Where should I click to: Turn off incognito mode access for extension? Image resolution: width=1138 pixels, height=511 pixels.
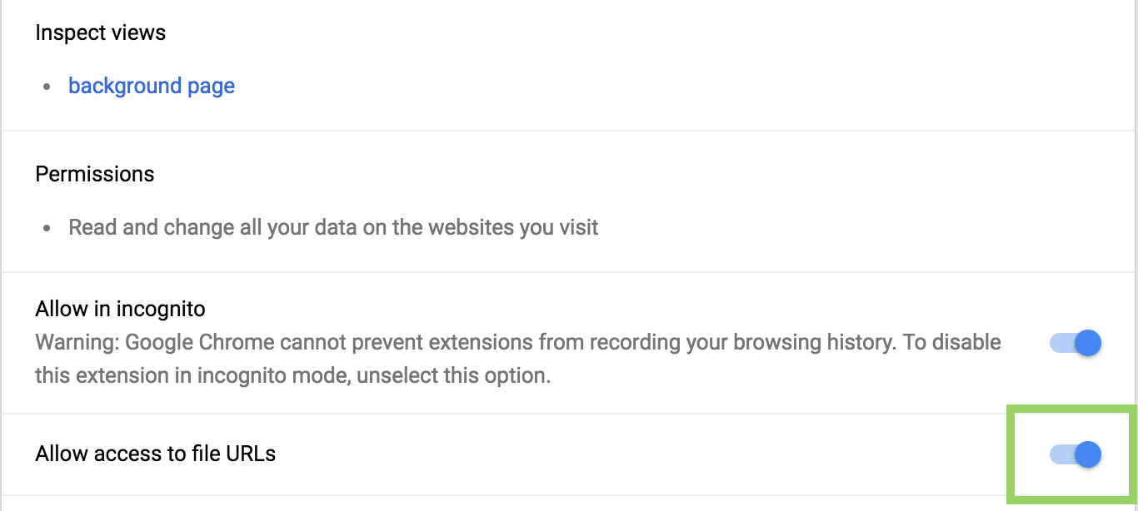[1075, 342]
